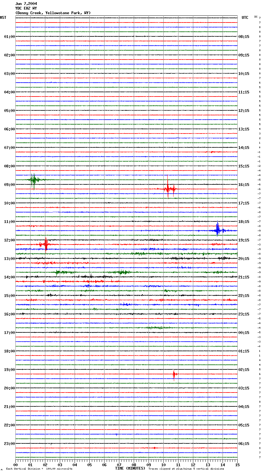Select the 19:00 MST time label
Viewport: 262px width, 473px height.
[10, 370]
